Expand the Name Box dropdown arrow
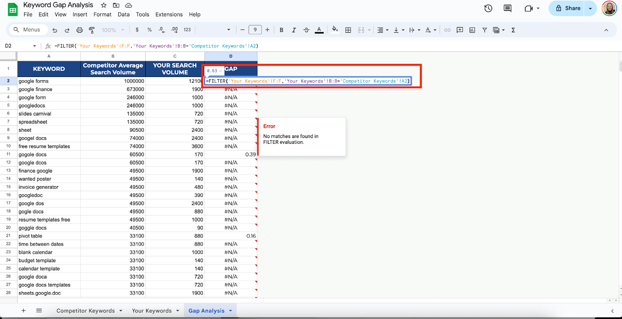This screenshot has height=319, width=622. (35, 46)
